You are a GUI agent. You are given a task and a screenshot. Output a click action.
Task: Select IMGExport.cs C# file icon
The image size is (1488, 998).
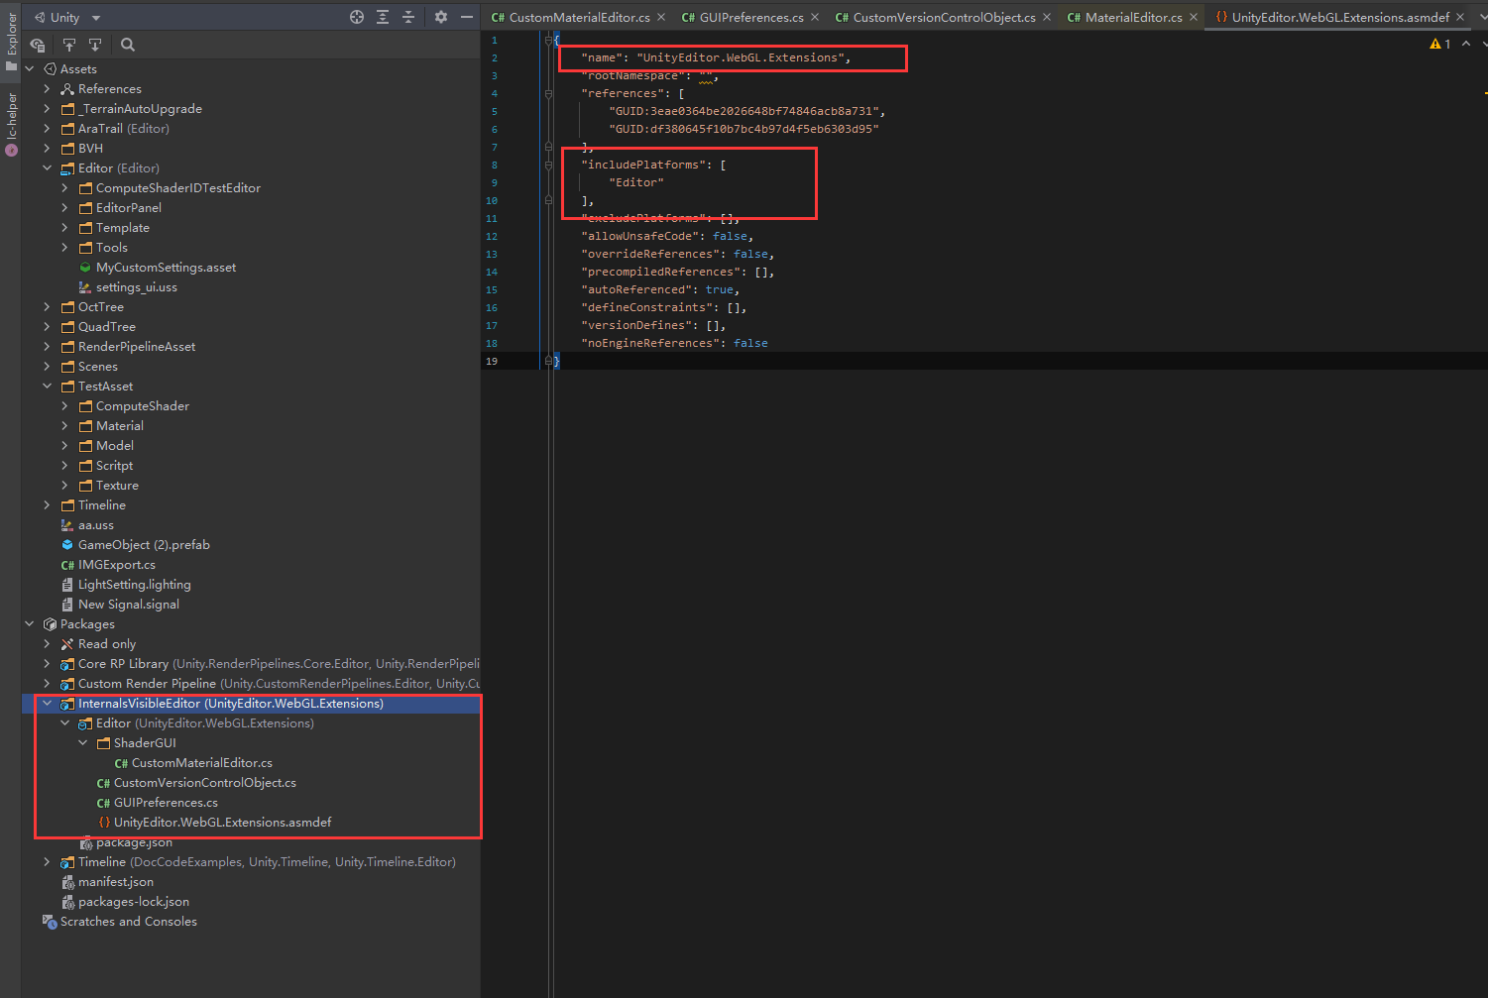[x=67, y=565]
